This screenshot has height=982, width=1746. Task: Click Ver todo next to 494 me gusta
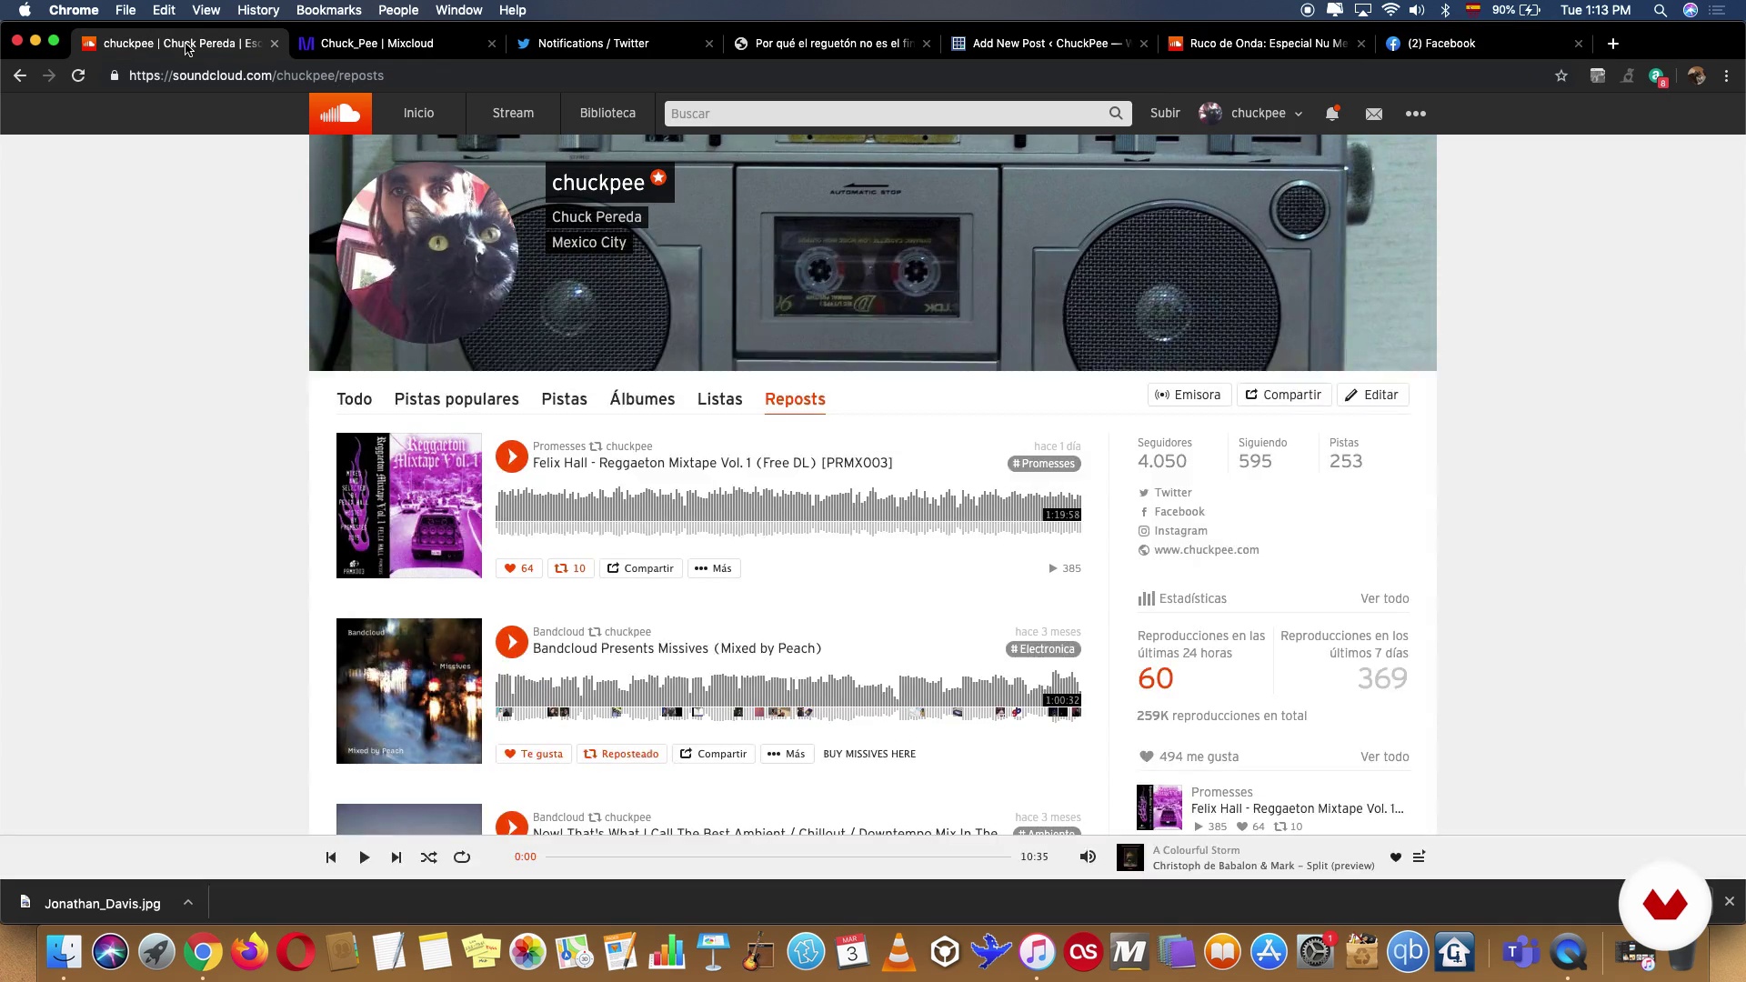point(1384,757)
